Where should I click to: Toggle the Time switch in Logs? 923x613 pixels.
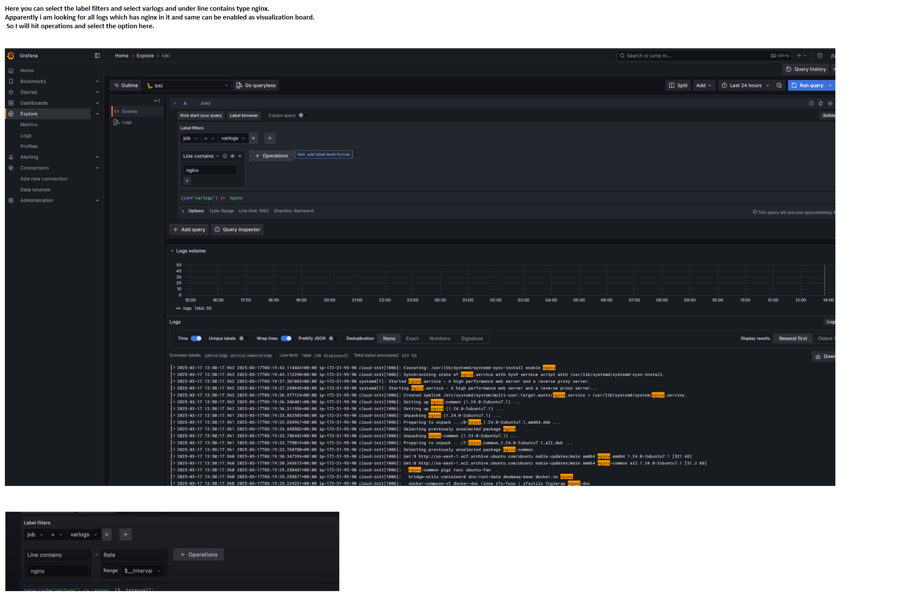tap(196, 338)
